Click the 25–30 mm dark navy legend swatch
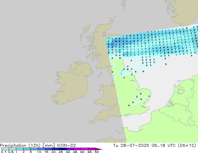This screenshot has width=198, height=153. tap(63, 149)
